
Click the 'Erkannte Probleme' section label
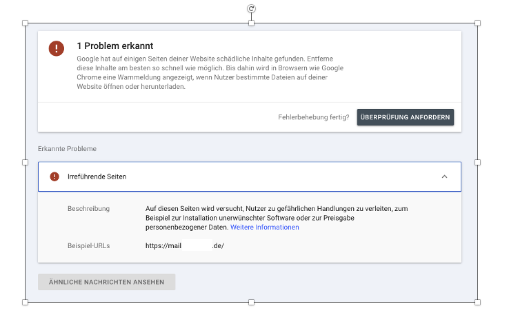coord(67,148)
